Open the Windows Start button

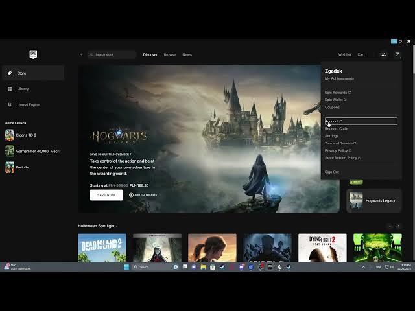pyautogui.click(x=126, y=267)
